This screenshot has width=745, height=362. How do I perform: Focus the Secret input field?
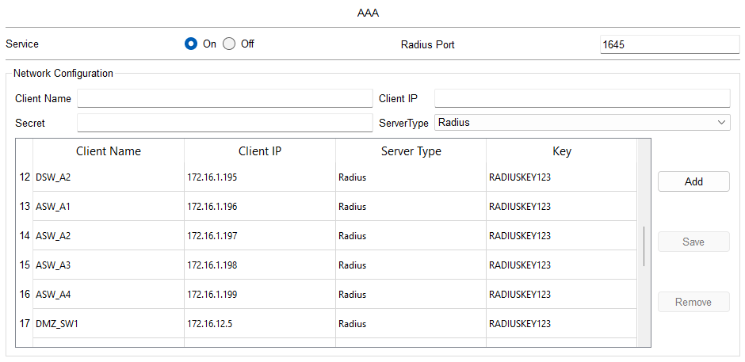click(x=225, y=123)
